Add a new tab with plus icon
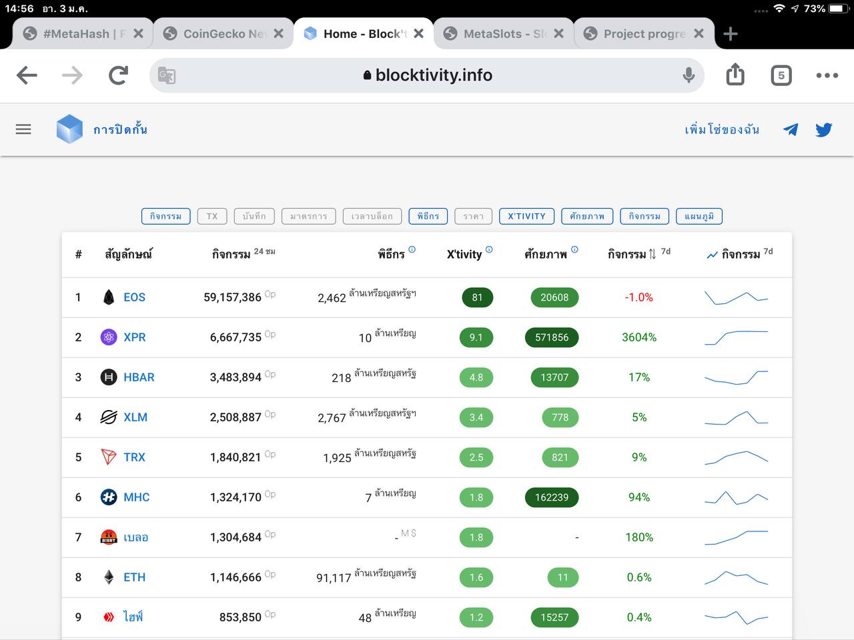854x640 pixels. coord(731,34)
